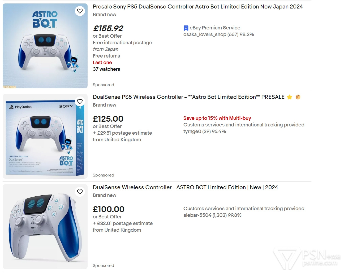Click the £155.92 price
The width and height of the screenshot is (344, 273).
point(108,28)
